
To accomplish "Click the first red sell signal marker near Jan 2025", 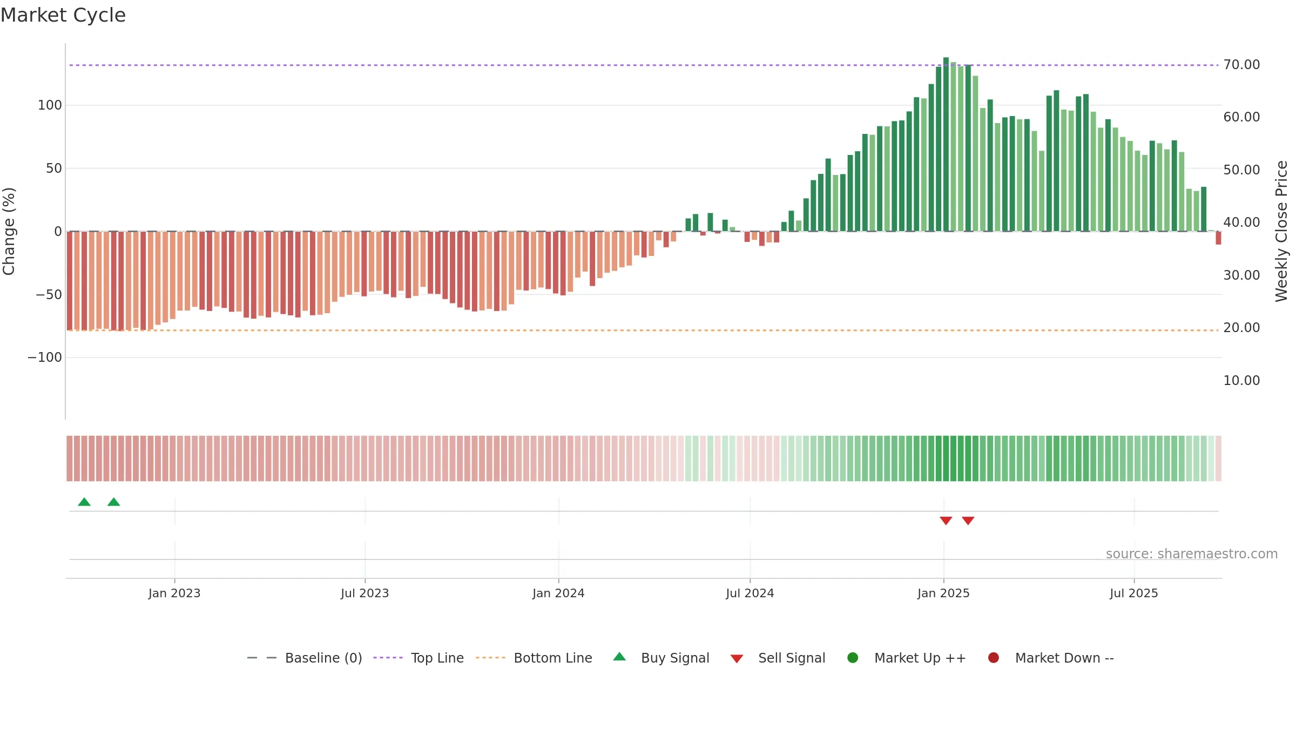I will [x=946, y=521].
